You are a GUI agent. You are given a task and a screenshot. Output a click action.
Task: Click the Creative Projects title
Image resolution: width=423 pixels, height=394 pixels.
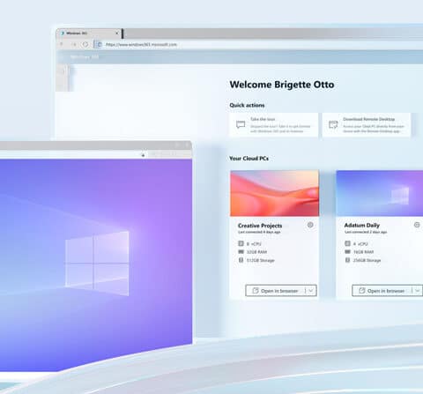tap(260, 226)
